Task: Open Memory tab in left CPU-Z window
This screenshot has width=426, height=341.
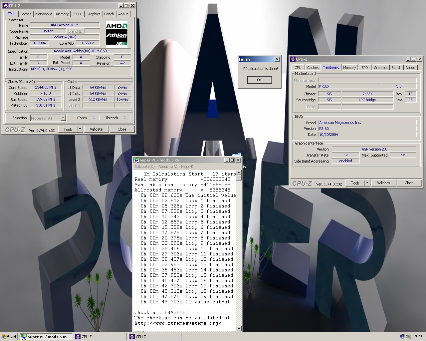Action: (62, 14)
